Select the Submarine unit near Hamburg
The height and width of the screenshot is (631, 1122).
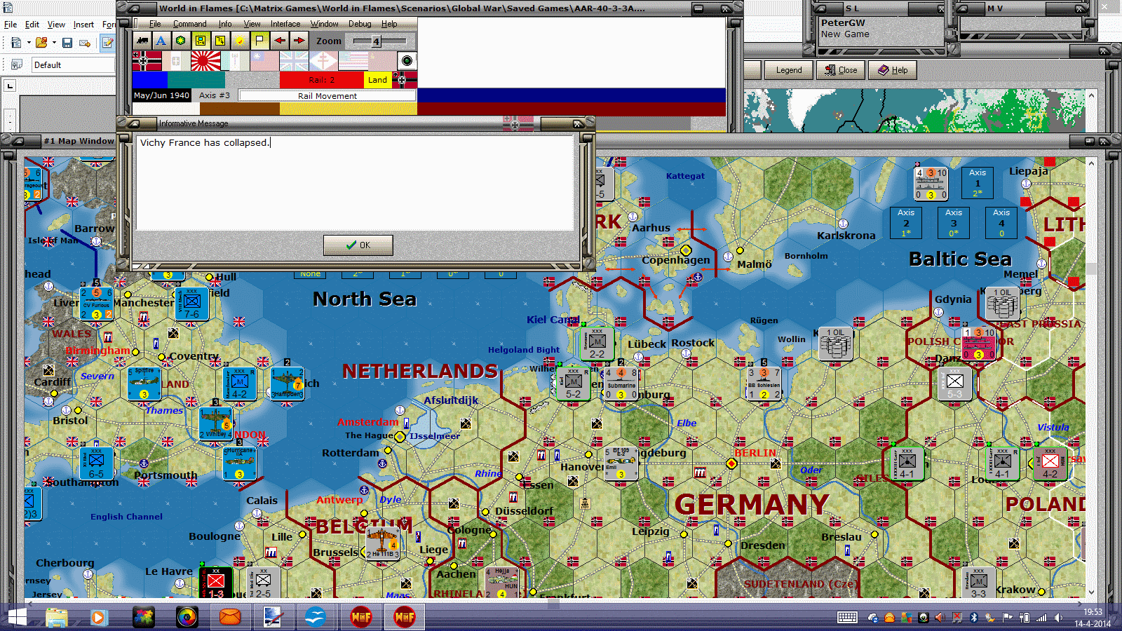(621, 384)
